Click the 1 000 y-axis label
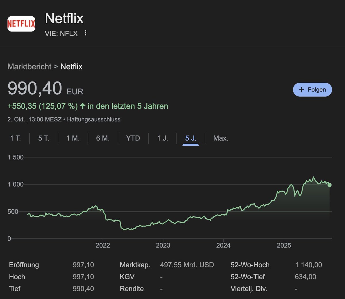This screenshot has height=299, width=345. (16, 185)
